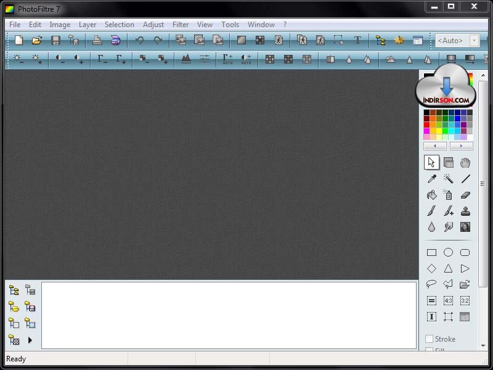
Task: Select the Hand move tool
Action: click(465, 163)
